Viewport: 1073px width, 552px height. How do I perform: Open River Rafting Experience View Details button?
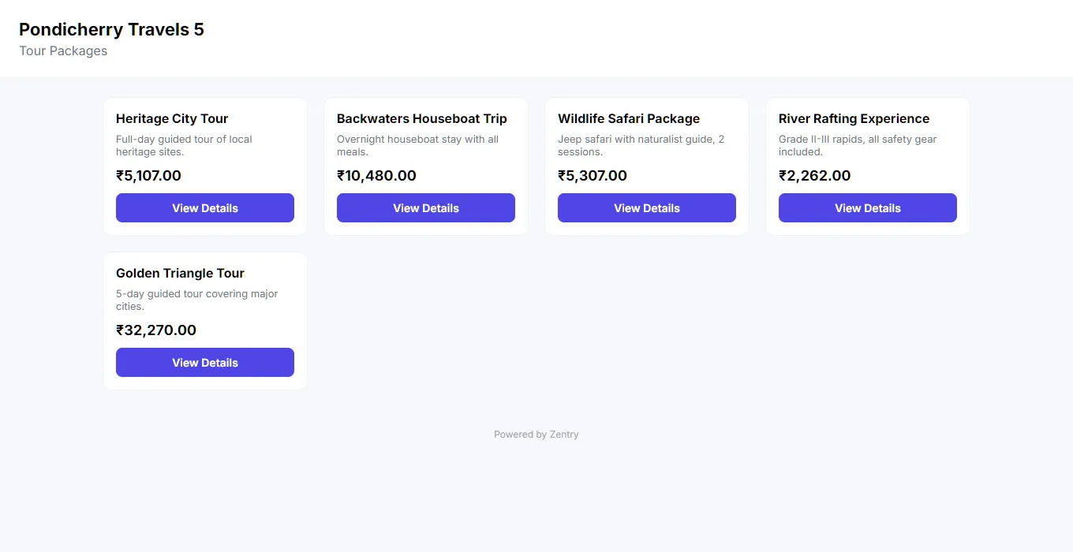click(x=868, y=208)
